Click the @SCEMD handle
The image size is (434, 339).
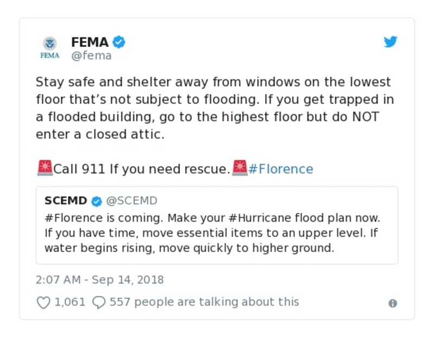(x=131, y=201)
